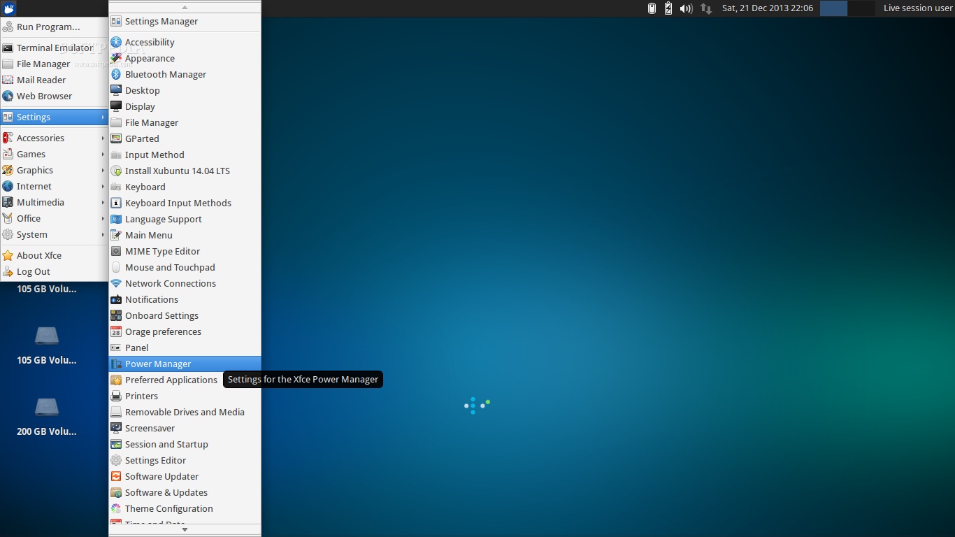Open the first 105 GB Volume desktop label
955x537 pixels.
coord(47,289)
